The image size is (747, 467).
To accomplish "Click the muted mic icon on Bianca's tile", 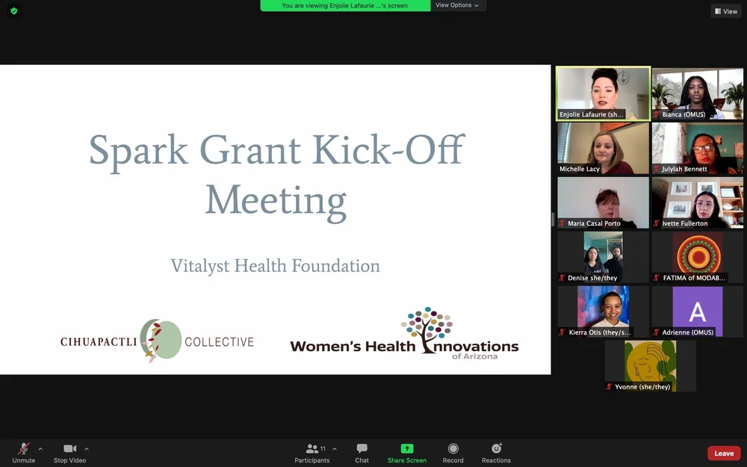I will [x=657, y=114].
